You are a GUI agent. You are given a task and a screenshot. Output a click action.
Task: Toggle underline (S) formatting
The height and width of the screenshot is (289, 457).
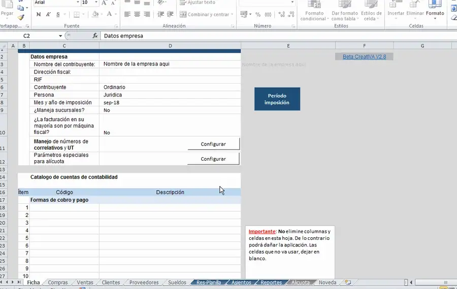[x=58, y=14]
